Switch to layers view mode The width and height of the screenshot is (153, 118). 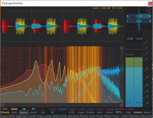[24, 113]
